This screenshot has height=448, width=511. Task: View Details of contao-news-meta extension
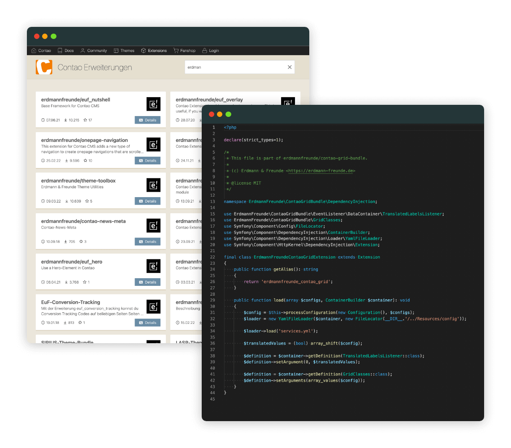pos(147,241)
